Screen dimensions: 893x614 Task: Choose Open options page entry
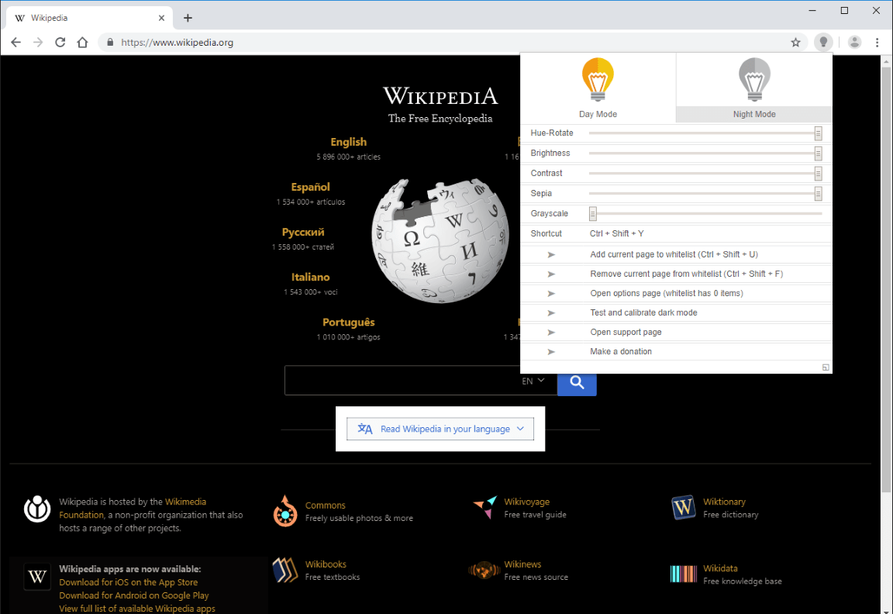[x=667, y=293]
